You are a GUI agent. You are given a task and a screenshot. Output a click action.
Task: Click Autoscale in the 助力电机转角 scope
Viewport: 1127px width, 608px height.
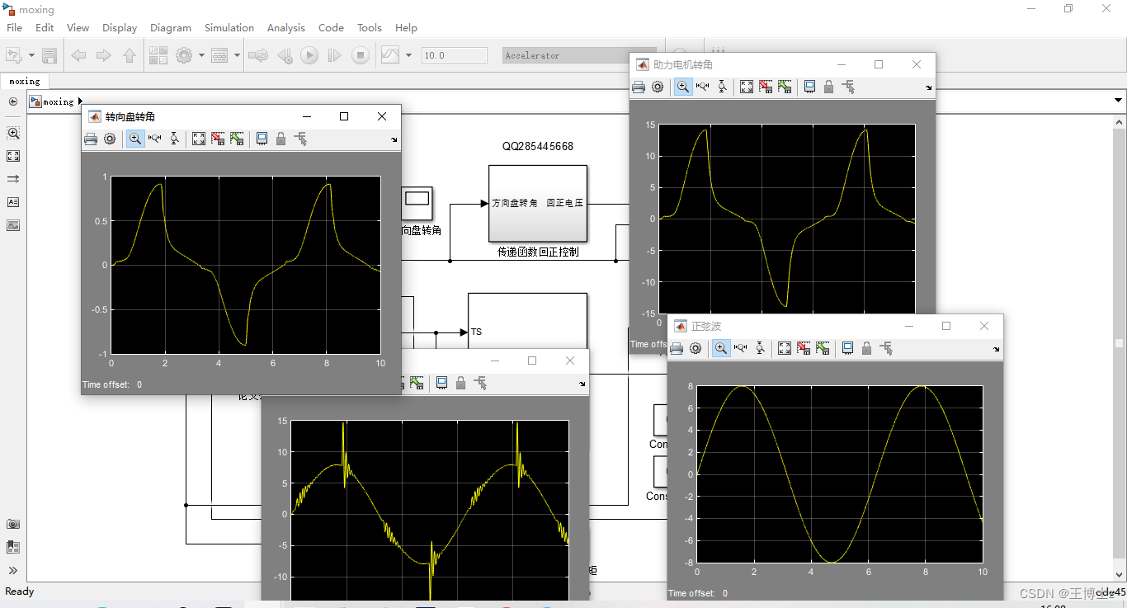[x=746, y=87]
